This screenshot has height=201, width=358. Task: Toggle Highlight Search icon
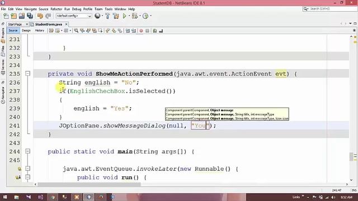(x=94, y=31)
